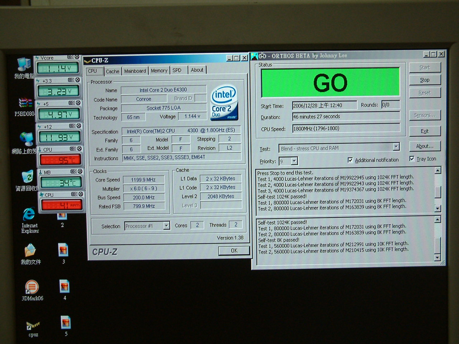Toggle the Tray Icon checkbox in ORTHOS

412,158
